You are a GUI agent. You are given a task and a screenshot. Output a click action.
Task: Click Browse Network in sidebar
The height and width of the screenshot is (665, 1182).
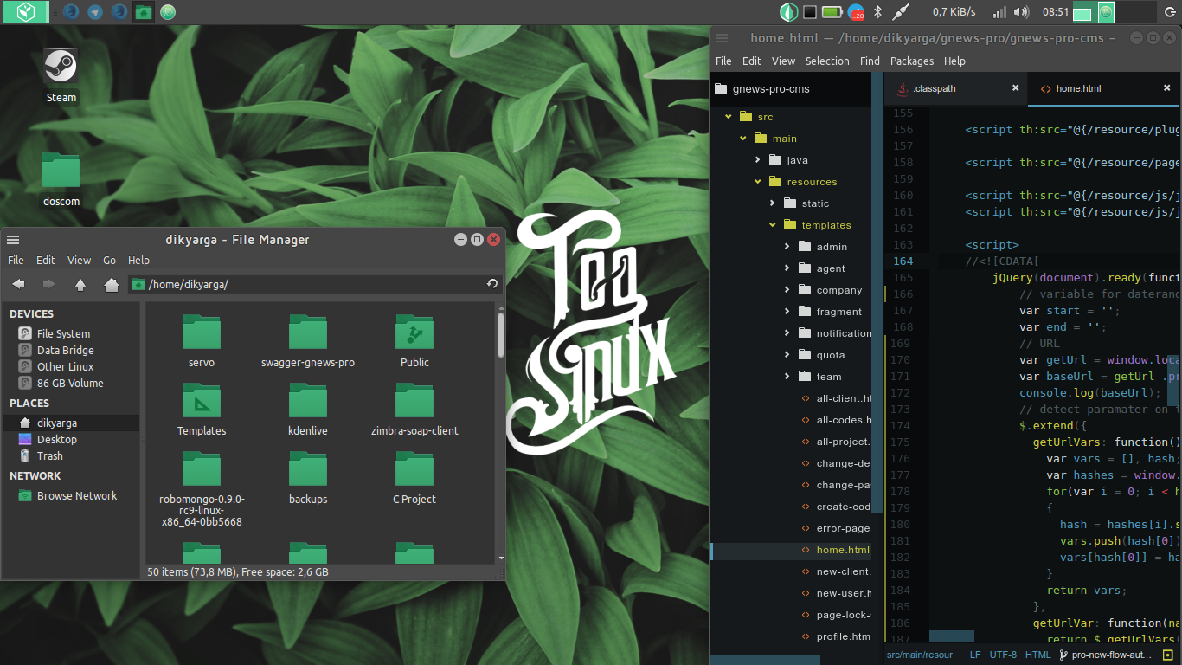point(77,495)
